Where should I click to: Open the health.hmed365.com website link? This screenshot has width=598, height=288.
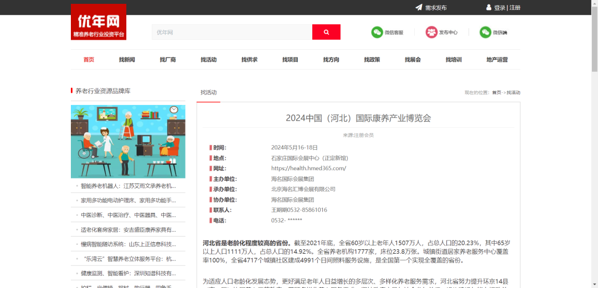click(x=308, y=168)
